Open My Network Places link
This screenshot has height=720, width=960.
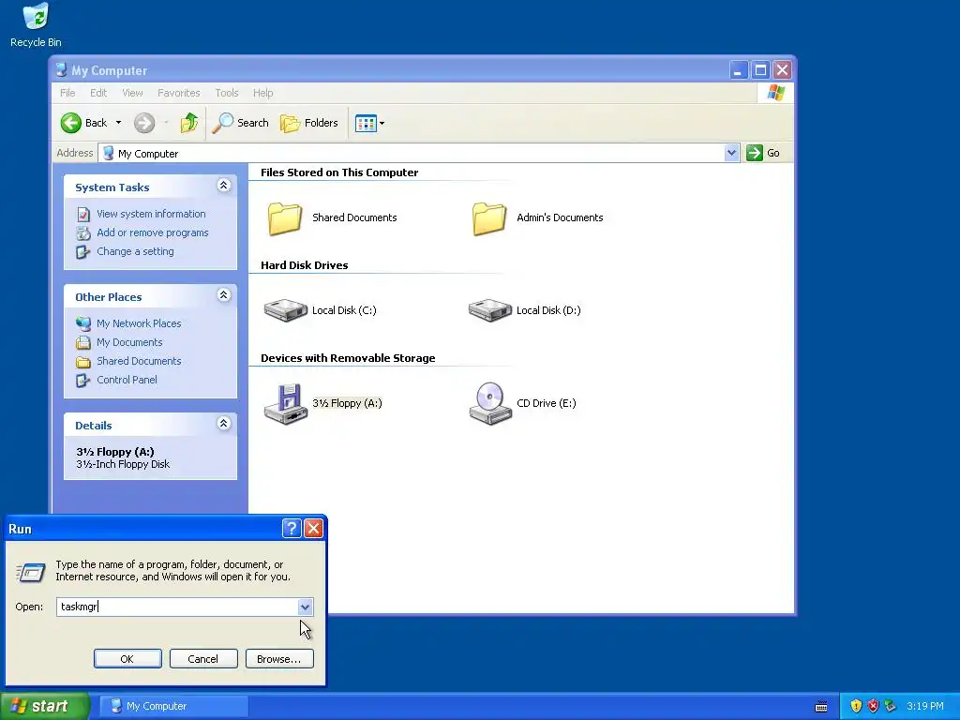coord(139,323)
